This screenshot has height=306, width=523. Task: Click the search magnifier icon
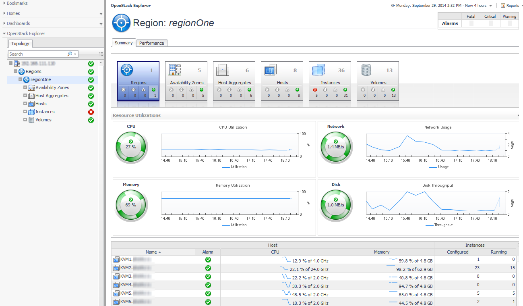pyautogui.click(x=70, y=54)
